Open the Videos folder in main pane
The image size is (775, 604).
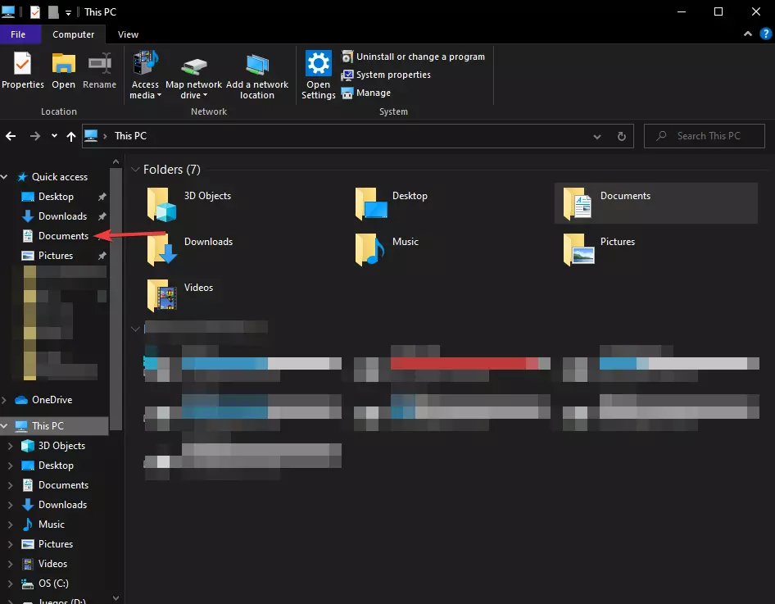pos(161,295)
